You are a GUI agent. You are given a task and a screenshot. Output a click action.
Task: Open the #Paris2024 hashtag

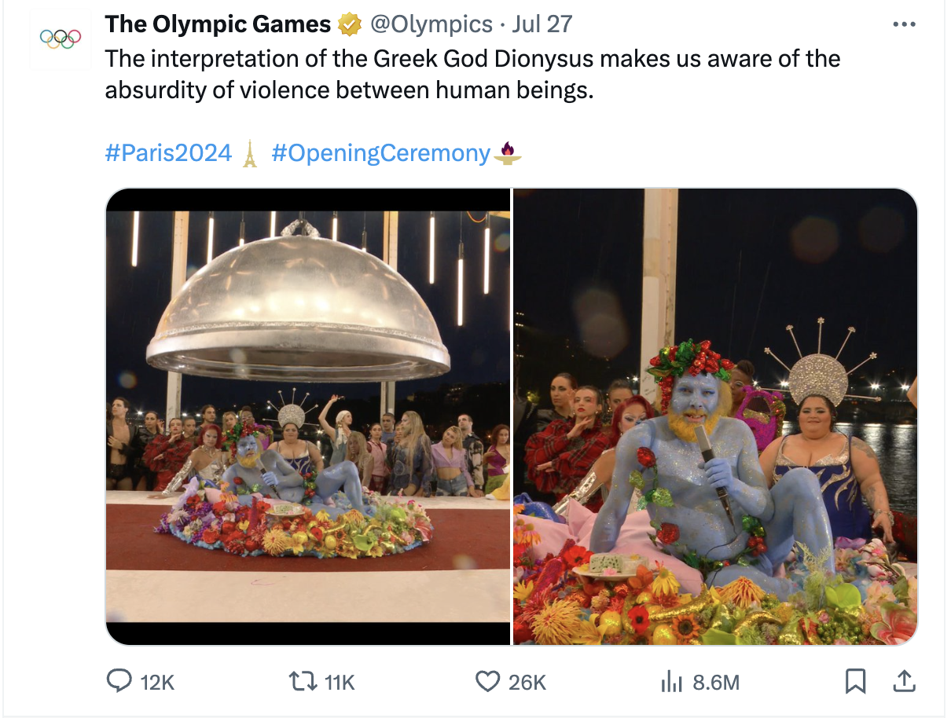point(168,152)
